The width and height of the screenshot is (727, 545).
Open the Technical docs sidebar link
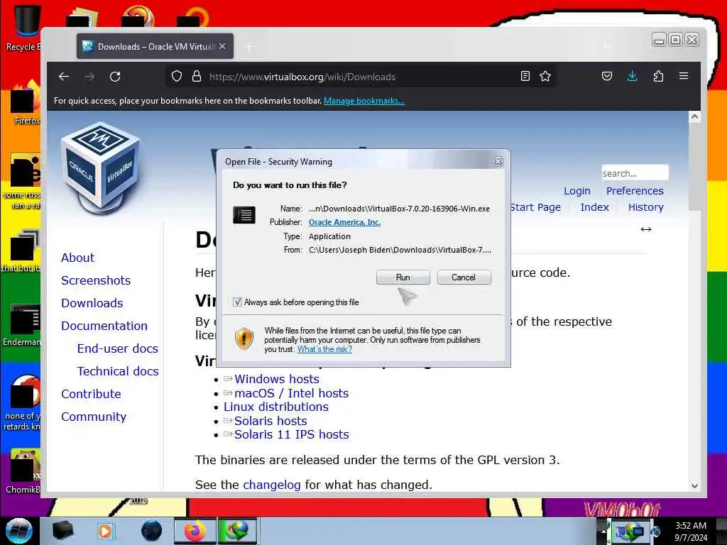coord(118,371)
